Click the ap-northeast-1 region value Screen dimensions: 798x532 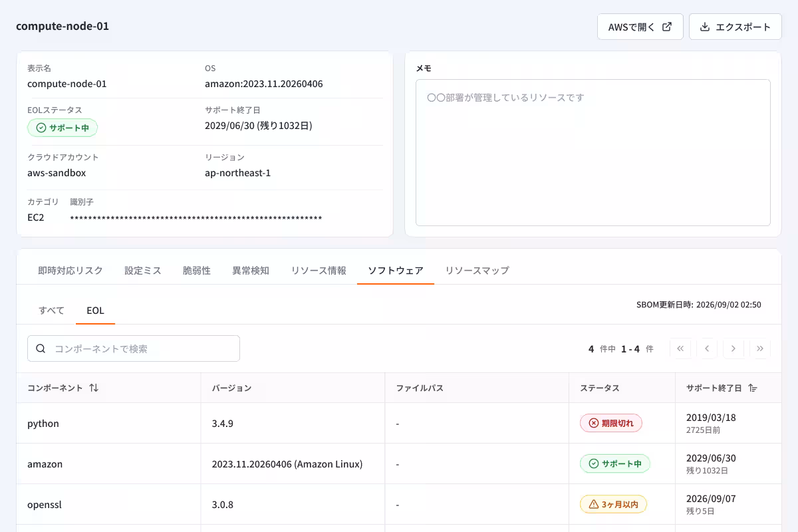238,173
